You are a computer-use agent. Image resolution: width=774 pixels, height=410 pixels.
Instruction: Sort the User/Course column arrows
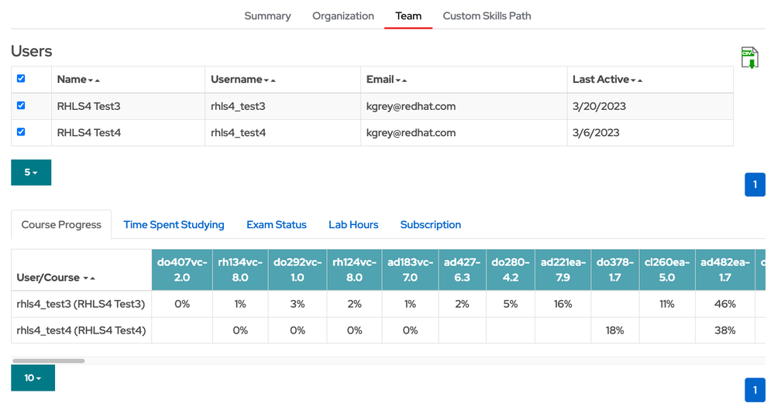pos(90,278)
